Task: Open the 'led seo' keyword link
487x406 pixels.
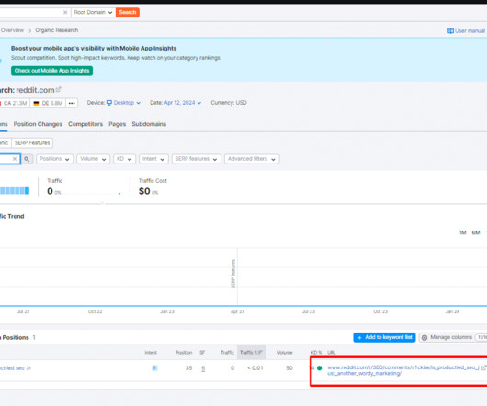Action: 16,368
